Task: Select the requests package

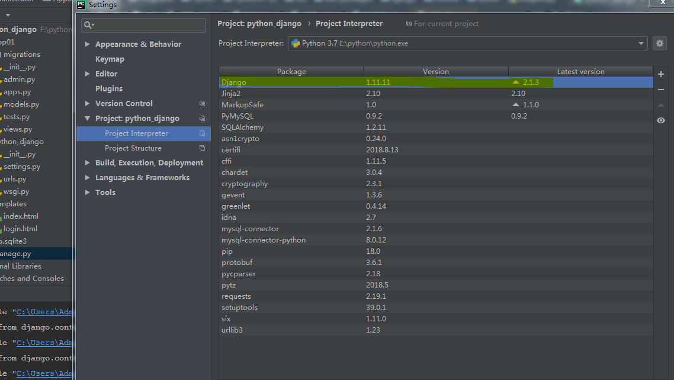Action: [x=436, y=296]
